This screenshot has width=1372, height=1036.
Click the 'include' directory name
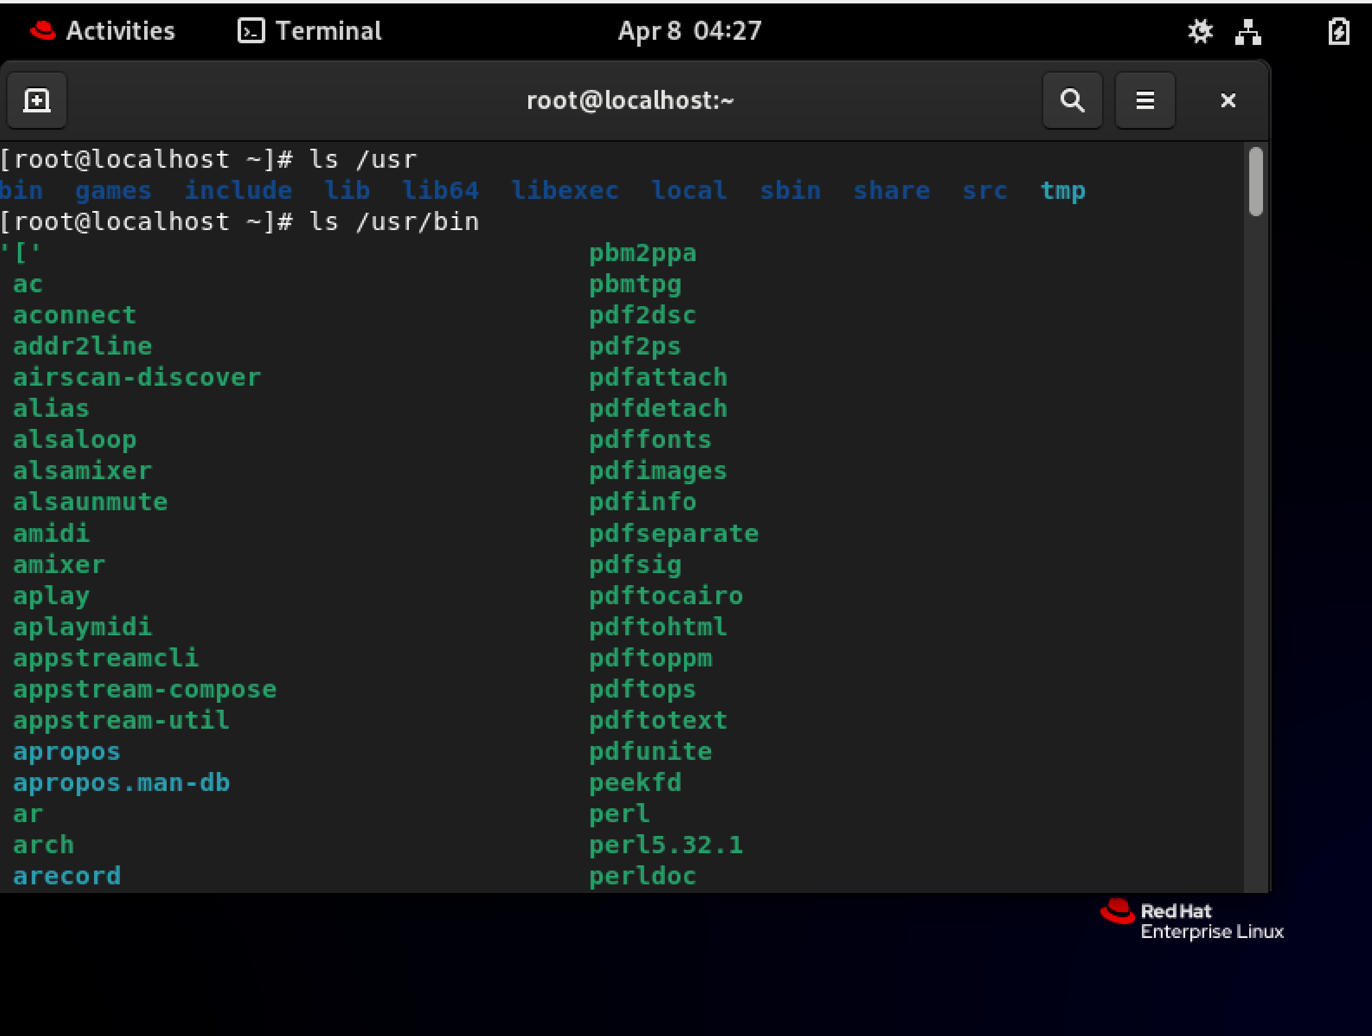pyautogui.click(x=238, y=191)
